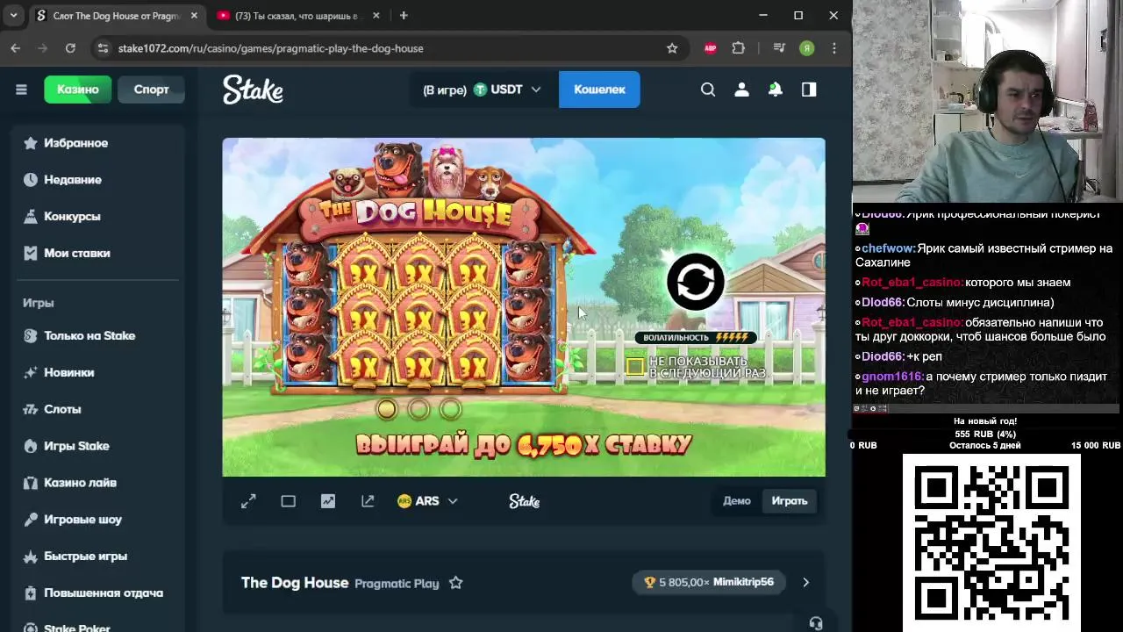Bookmark this page with the star icon
The width and height of the screenshot is (1123, 632).
pyautogui.click(x=672, y=48)
